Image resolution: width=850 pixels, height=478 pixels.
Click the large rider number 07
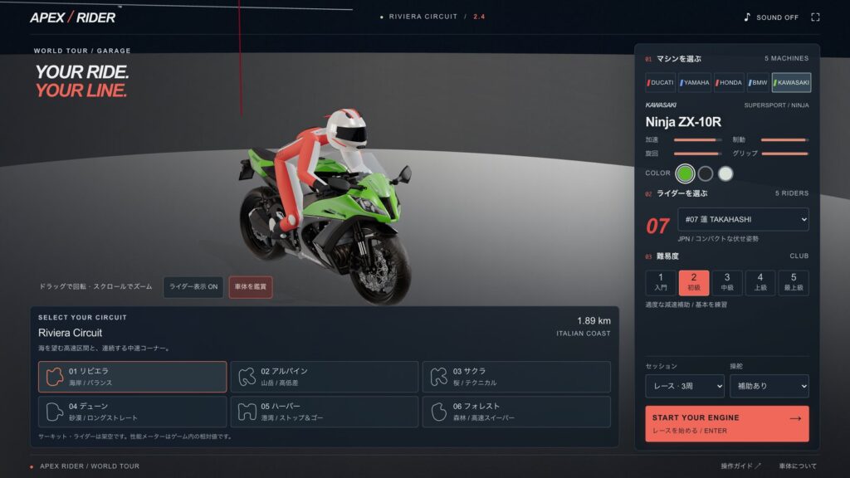pyautogui.click(x=657, y=226)
